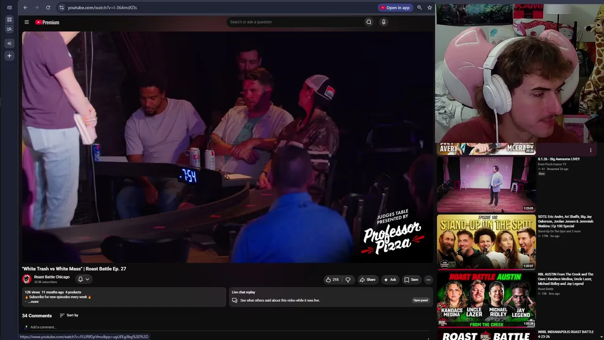The width and height of the screenshot is (604, 340).
Task: Click the SOTS Ep 100 Special title
Action: pyautogui.click(x=566, y=221)
